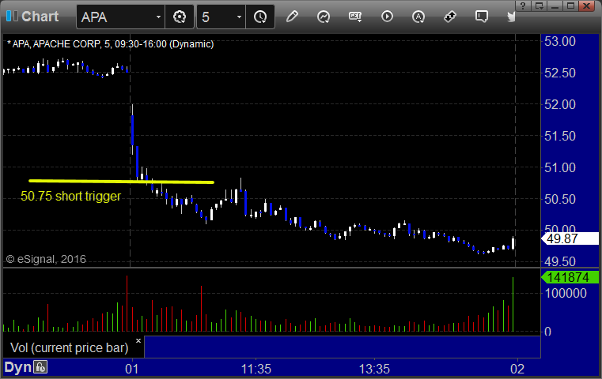The image size is (602, 379).
Task: Click the 51.00 price axis label
Action: (560, 168)
